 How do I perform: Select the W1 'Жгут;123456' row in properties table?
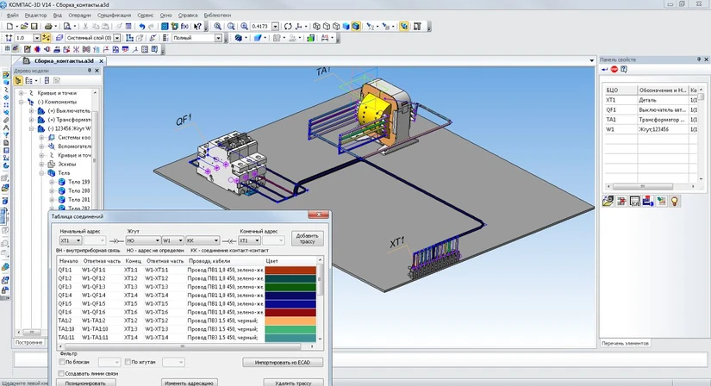point(655,128)
